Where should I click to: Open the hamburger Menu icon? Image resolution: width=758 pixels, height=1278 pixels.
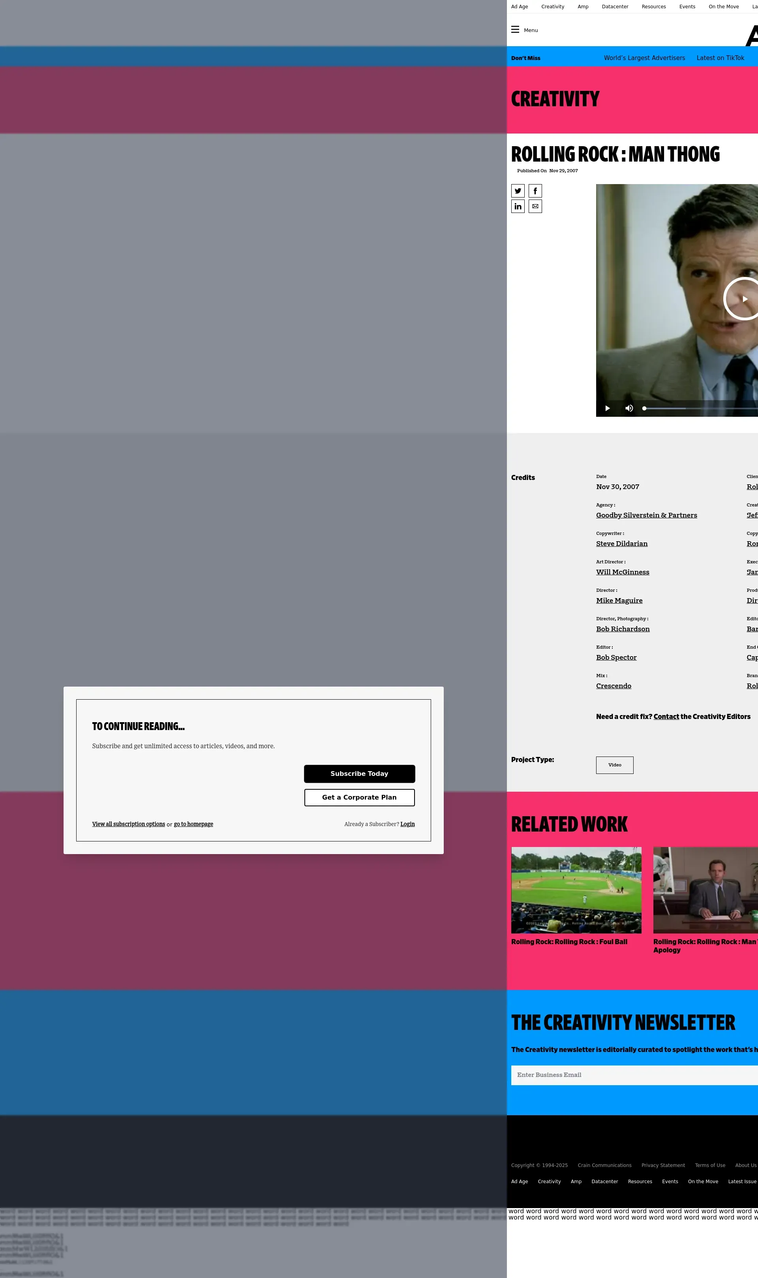(515, 30)
